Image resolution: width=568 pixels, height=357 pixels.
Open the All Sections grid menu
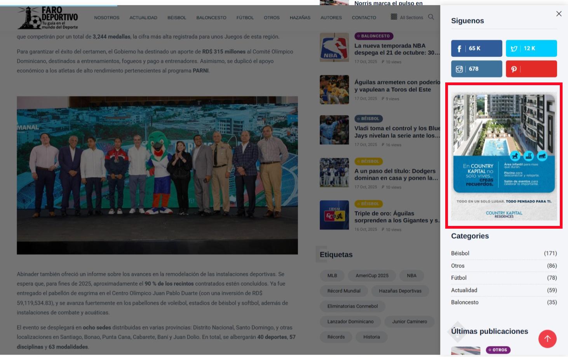click(407, 17)
